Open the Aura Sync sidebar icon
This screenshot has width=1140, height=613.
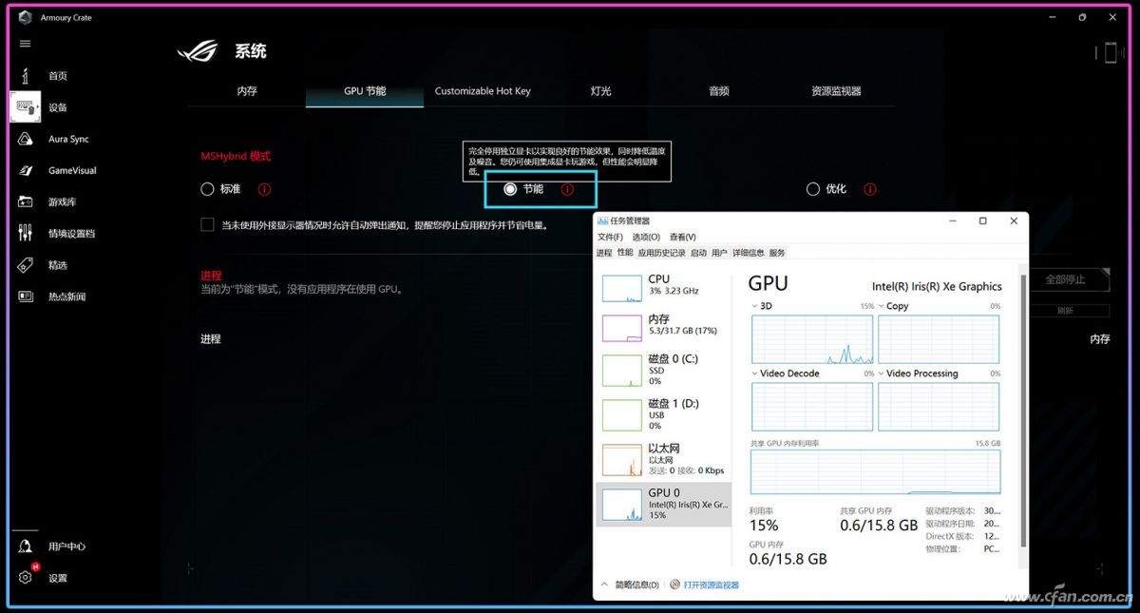point(26,139)
